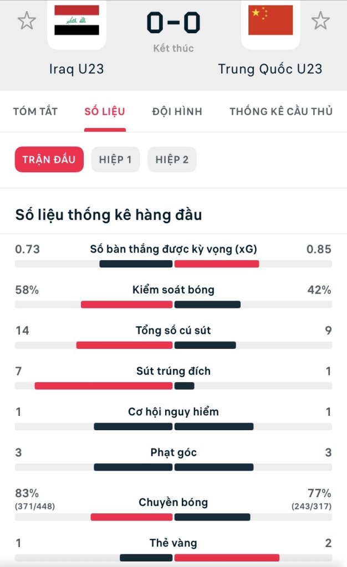Tap the Sút trúng đích stat bar
This screenshot has width=347, height=567.
(x=173, y=386)
